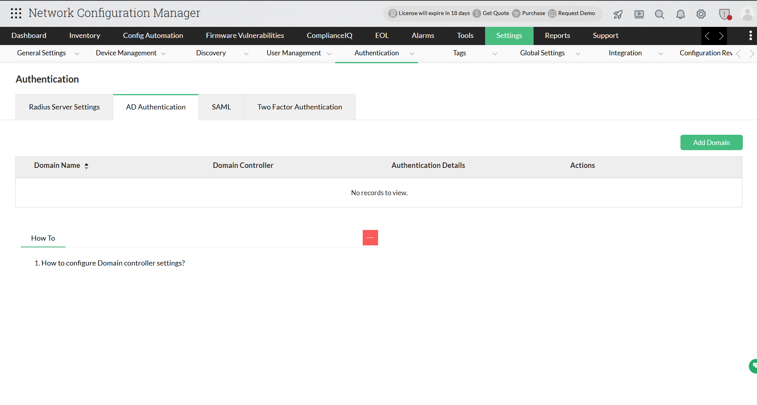Open the shield alert icon

725,14
